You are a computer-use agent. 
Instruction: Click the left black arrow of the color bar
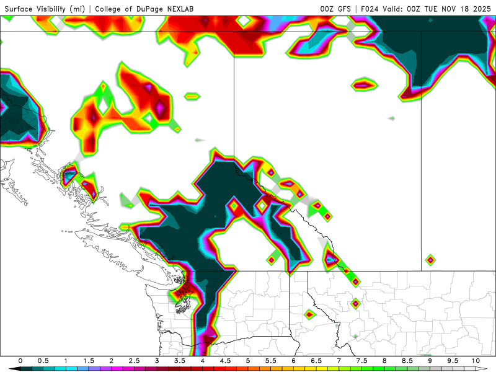[14, 369]
